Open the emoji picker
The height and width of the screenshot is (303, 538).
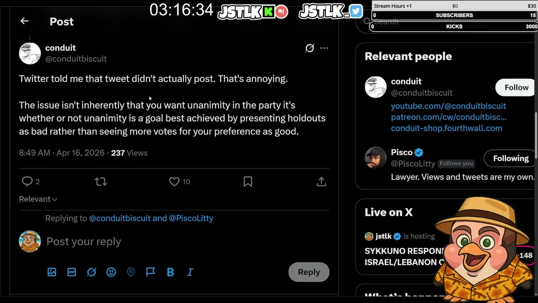coord(111,272)
